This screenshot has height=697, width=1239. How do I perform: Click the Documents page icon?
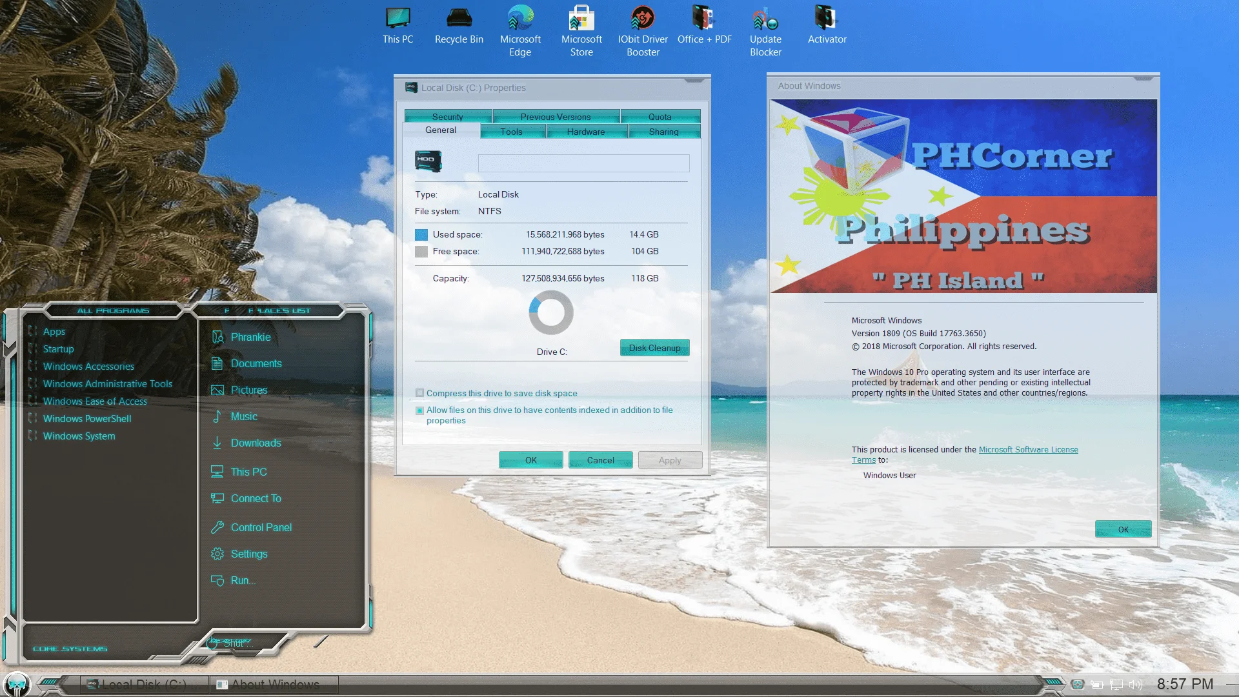coord(217,363)
